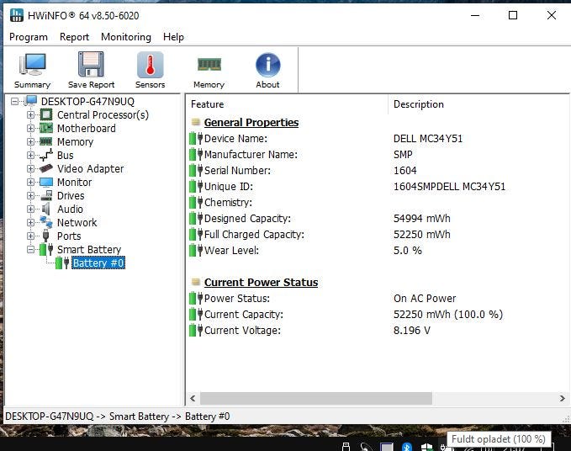Open the About info icon
The width and height of the screenshot is (571, 451).
(267, 65)
